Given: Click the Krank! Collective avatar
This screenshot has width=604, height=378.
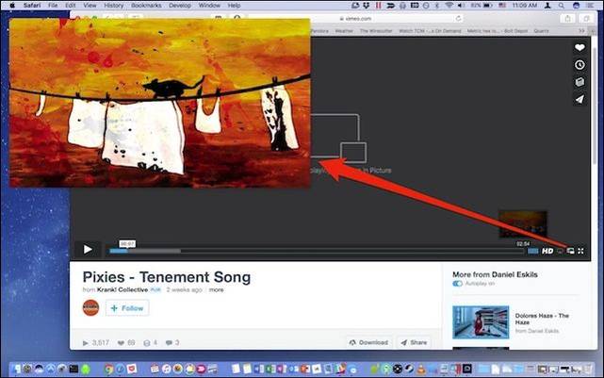Looking at the screenshot, I should click(90, 307).
